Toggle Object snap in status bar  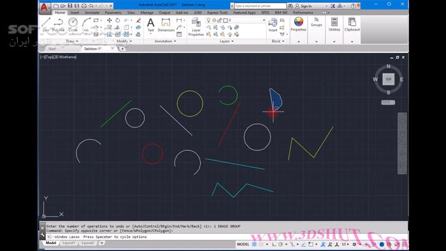311,244
